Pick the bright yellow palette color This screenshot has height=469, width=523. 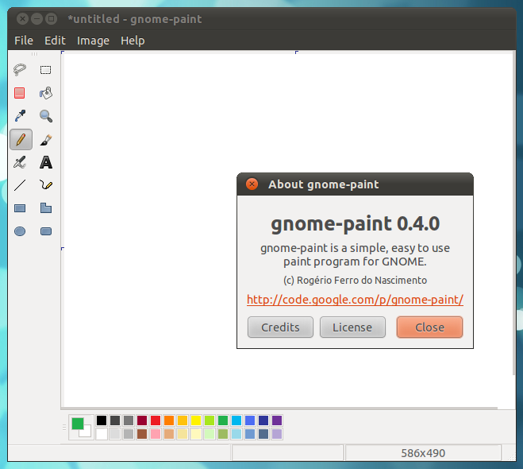(196, 421)
